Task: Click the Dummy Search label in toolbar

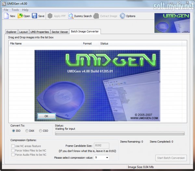Action: coord(83,16)
